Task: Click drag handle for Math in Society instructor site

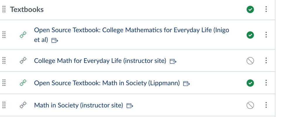Action: coord(4,105)
